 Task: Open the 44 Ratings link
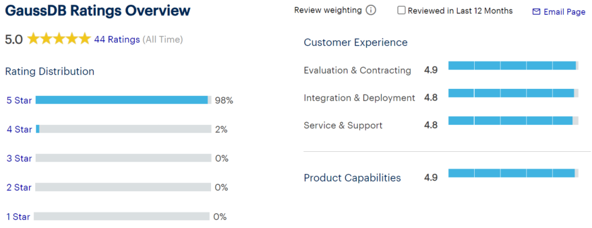117,39
